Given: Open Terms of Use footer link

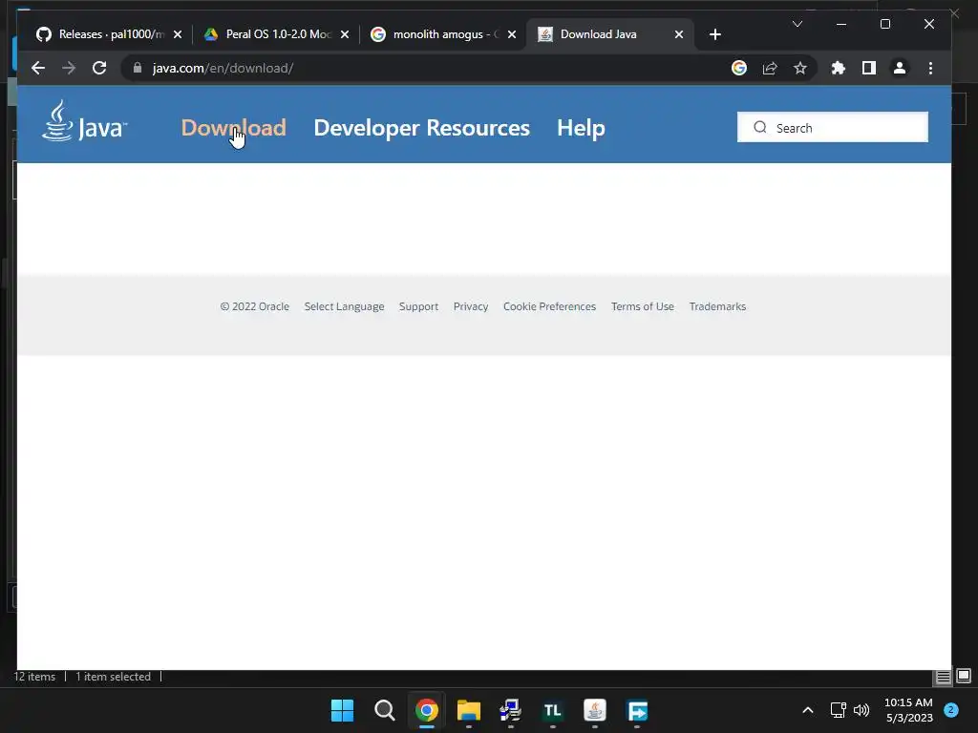Looking at the screenshot, I should click(643, 306).
